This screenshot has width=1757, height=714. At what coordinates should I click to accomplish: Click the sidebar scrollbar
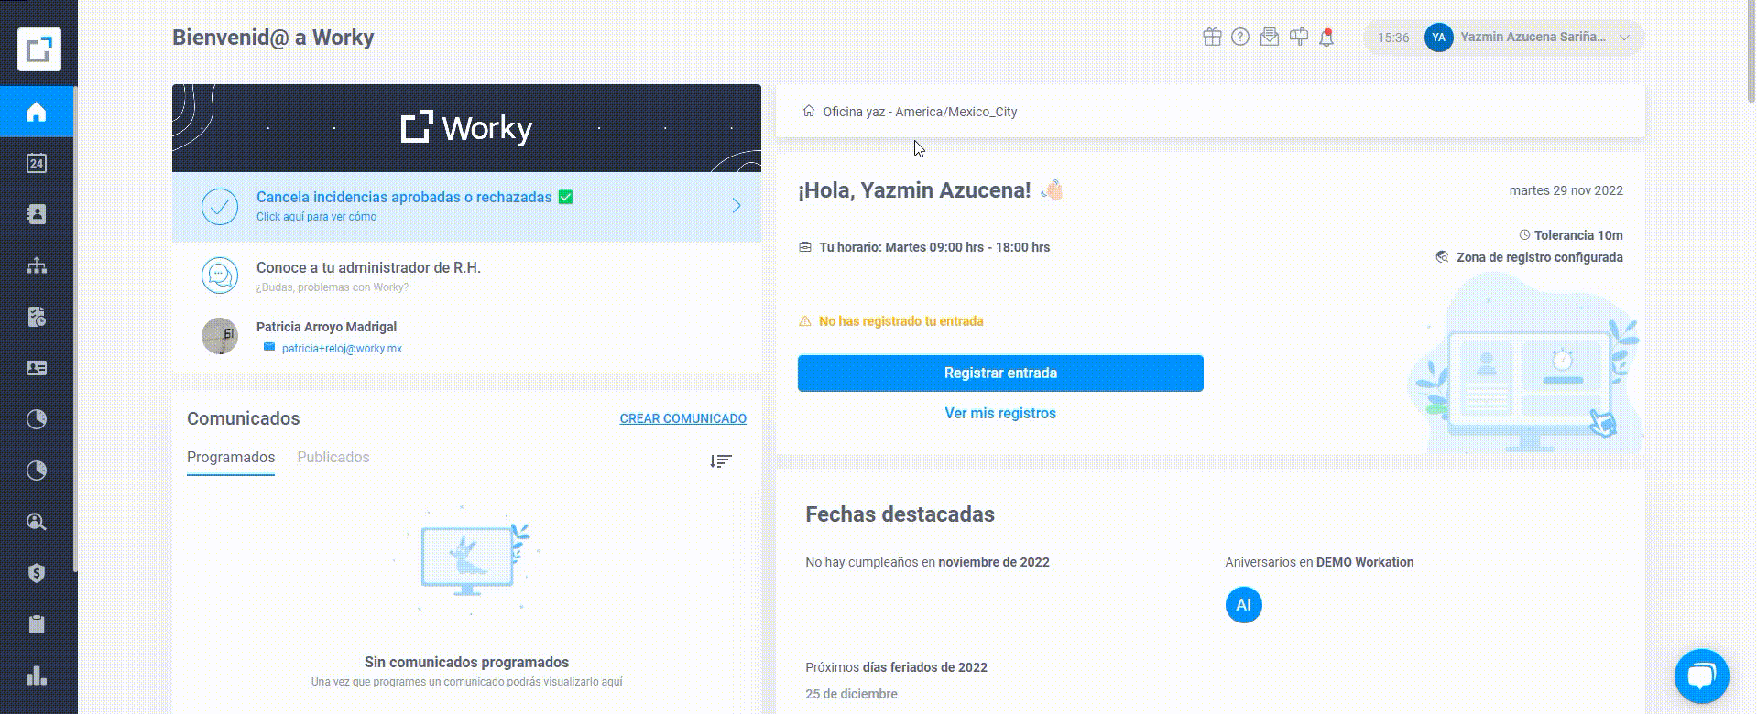coord(75,330)
